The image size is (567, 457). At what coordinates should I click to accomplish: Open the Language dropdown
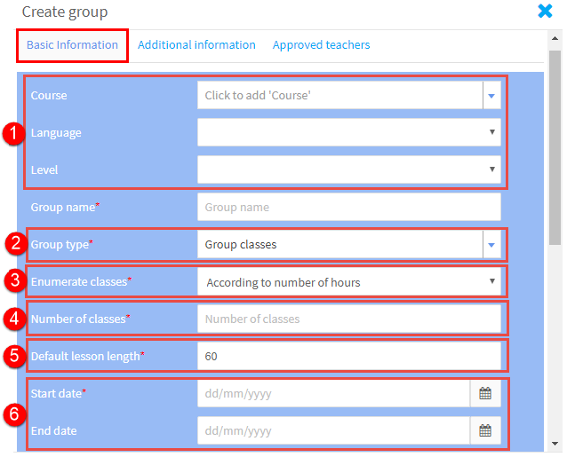click(x=349, y=132)
